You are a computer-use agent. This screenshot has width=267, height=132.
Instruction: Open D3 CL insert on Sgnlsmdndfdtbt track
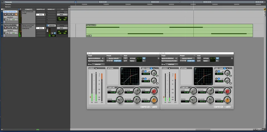(41, 28)
